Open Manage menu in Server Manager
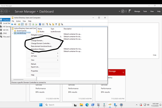The height and width of the screenshot is (108, 162). pos(137,11)
